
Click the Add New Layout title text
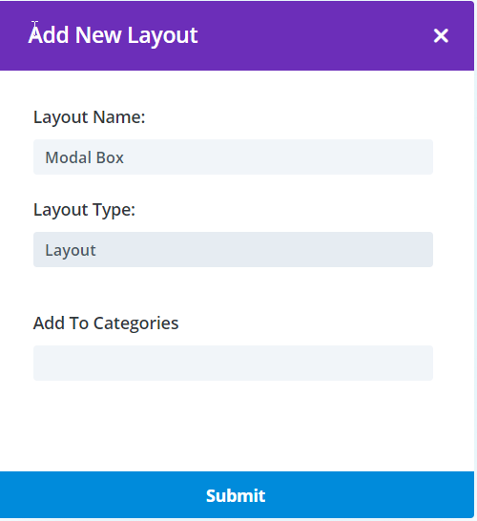[x=113, y=35]
